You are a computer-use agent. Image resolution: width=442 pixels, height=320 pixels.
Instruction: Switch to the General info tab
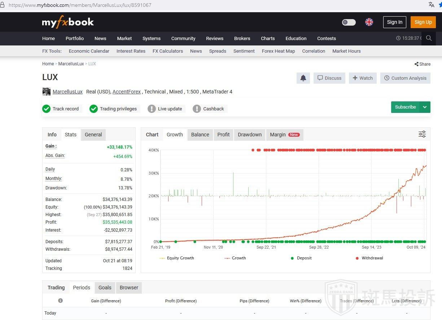tap(93, 135)
